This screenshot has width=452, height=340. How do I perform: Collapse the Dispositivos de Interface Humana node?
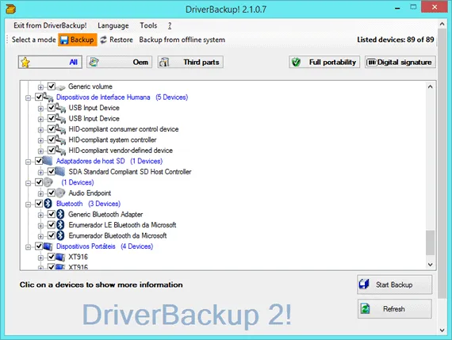[x=28, y=98]
